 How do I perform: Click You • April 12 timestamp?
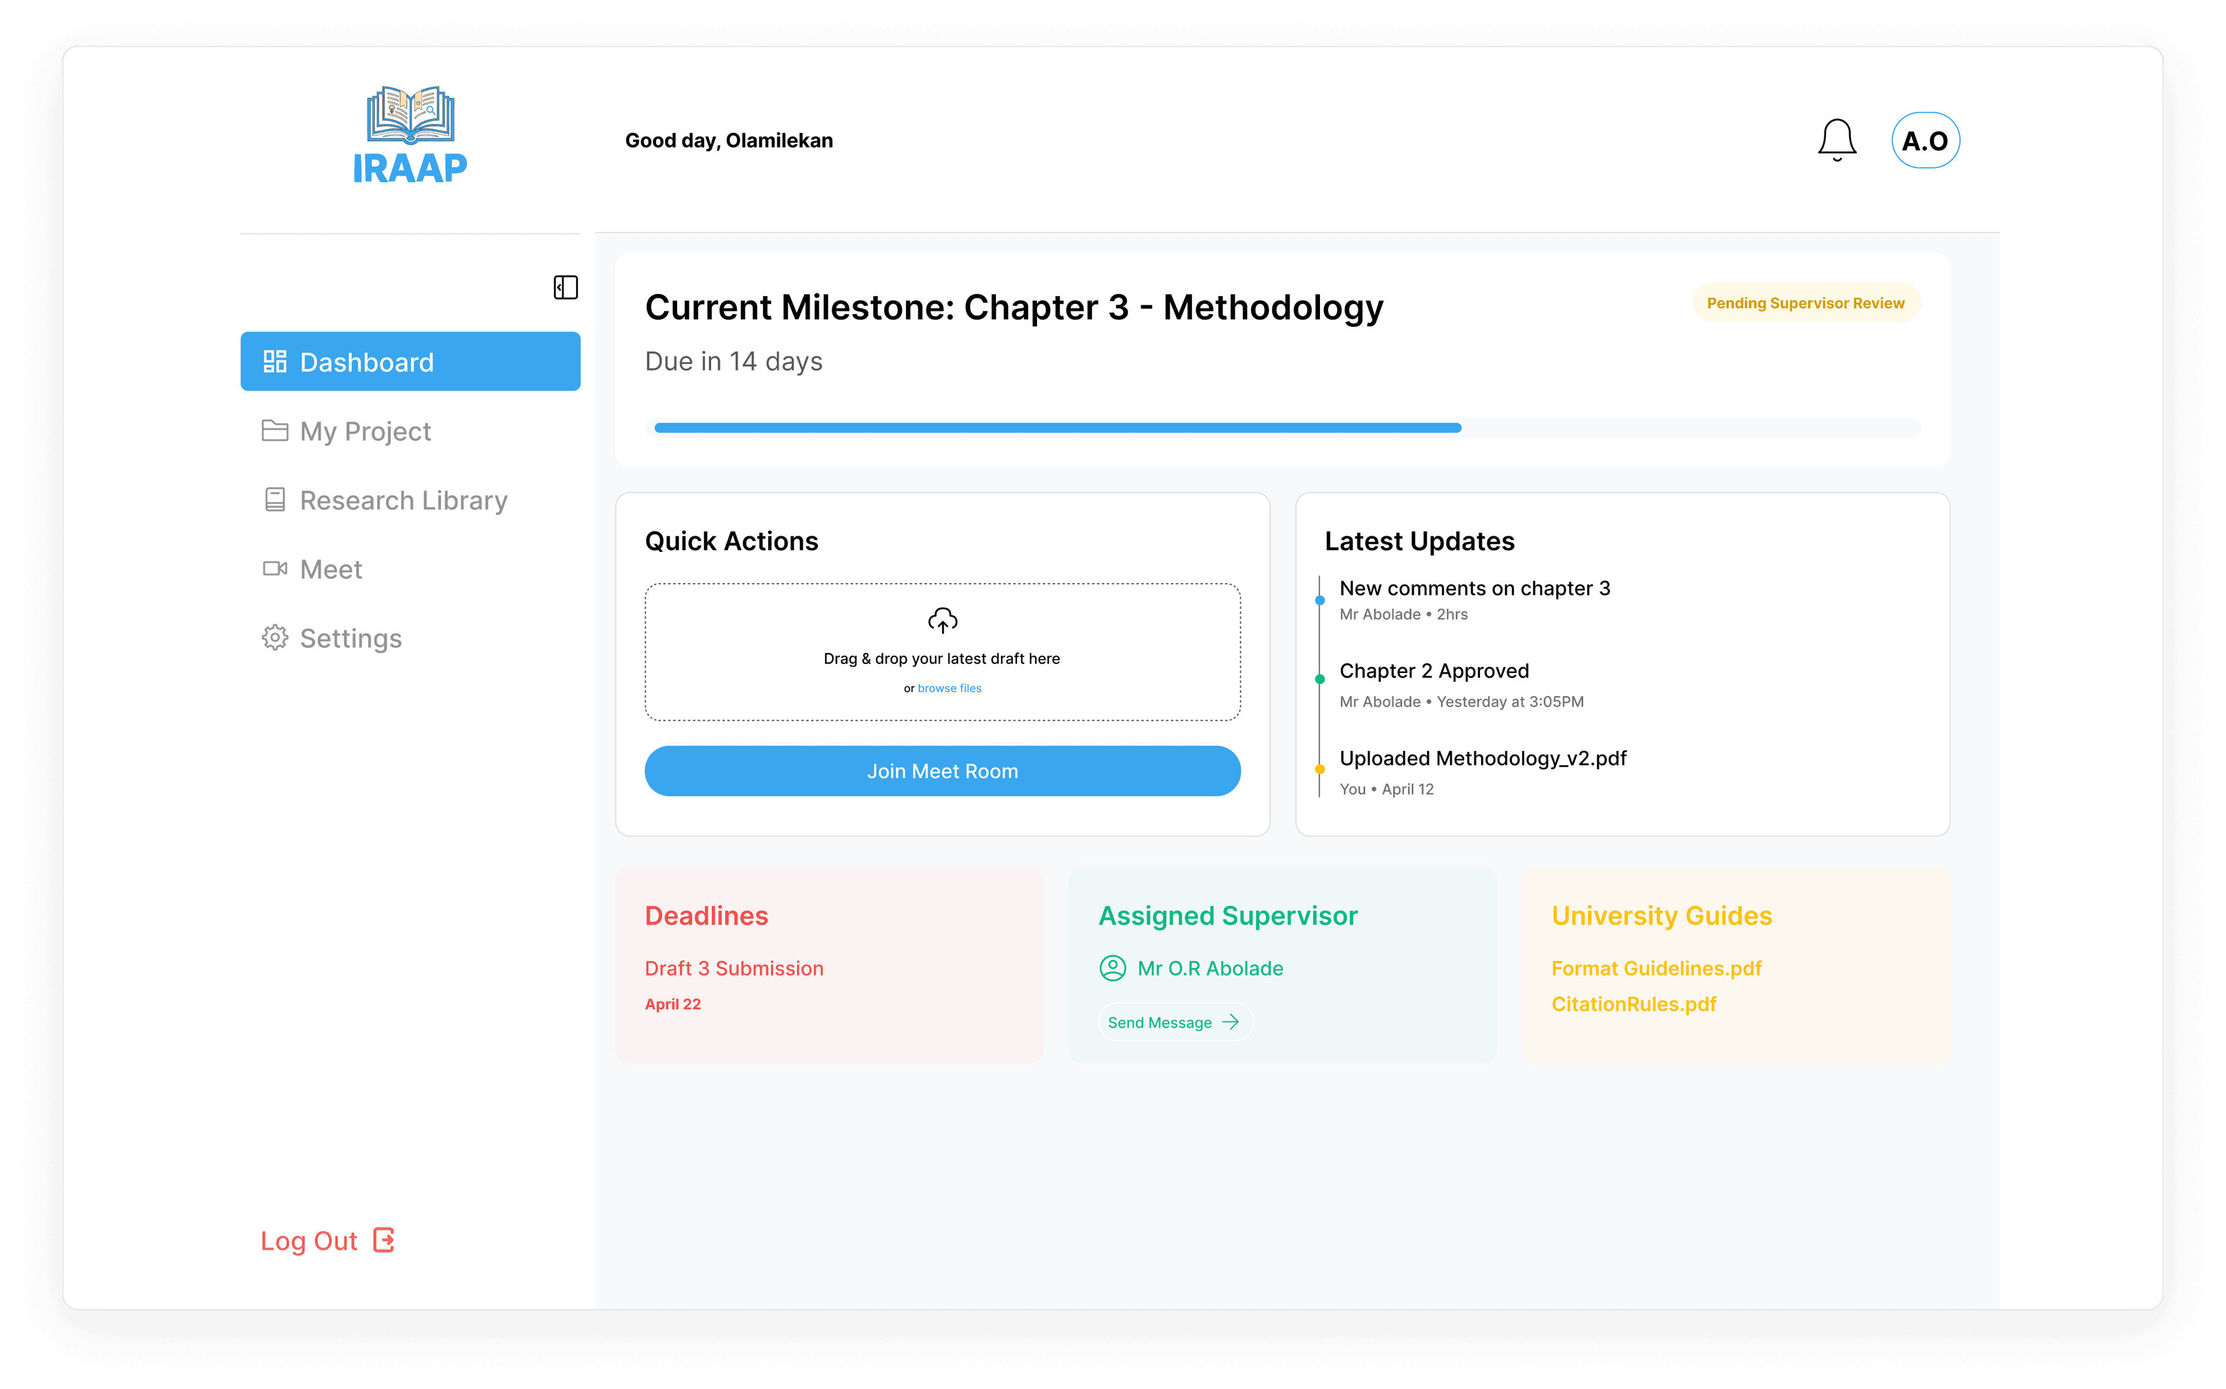[x=1385, y=789]
